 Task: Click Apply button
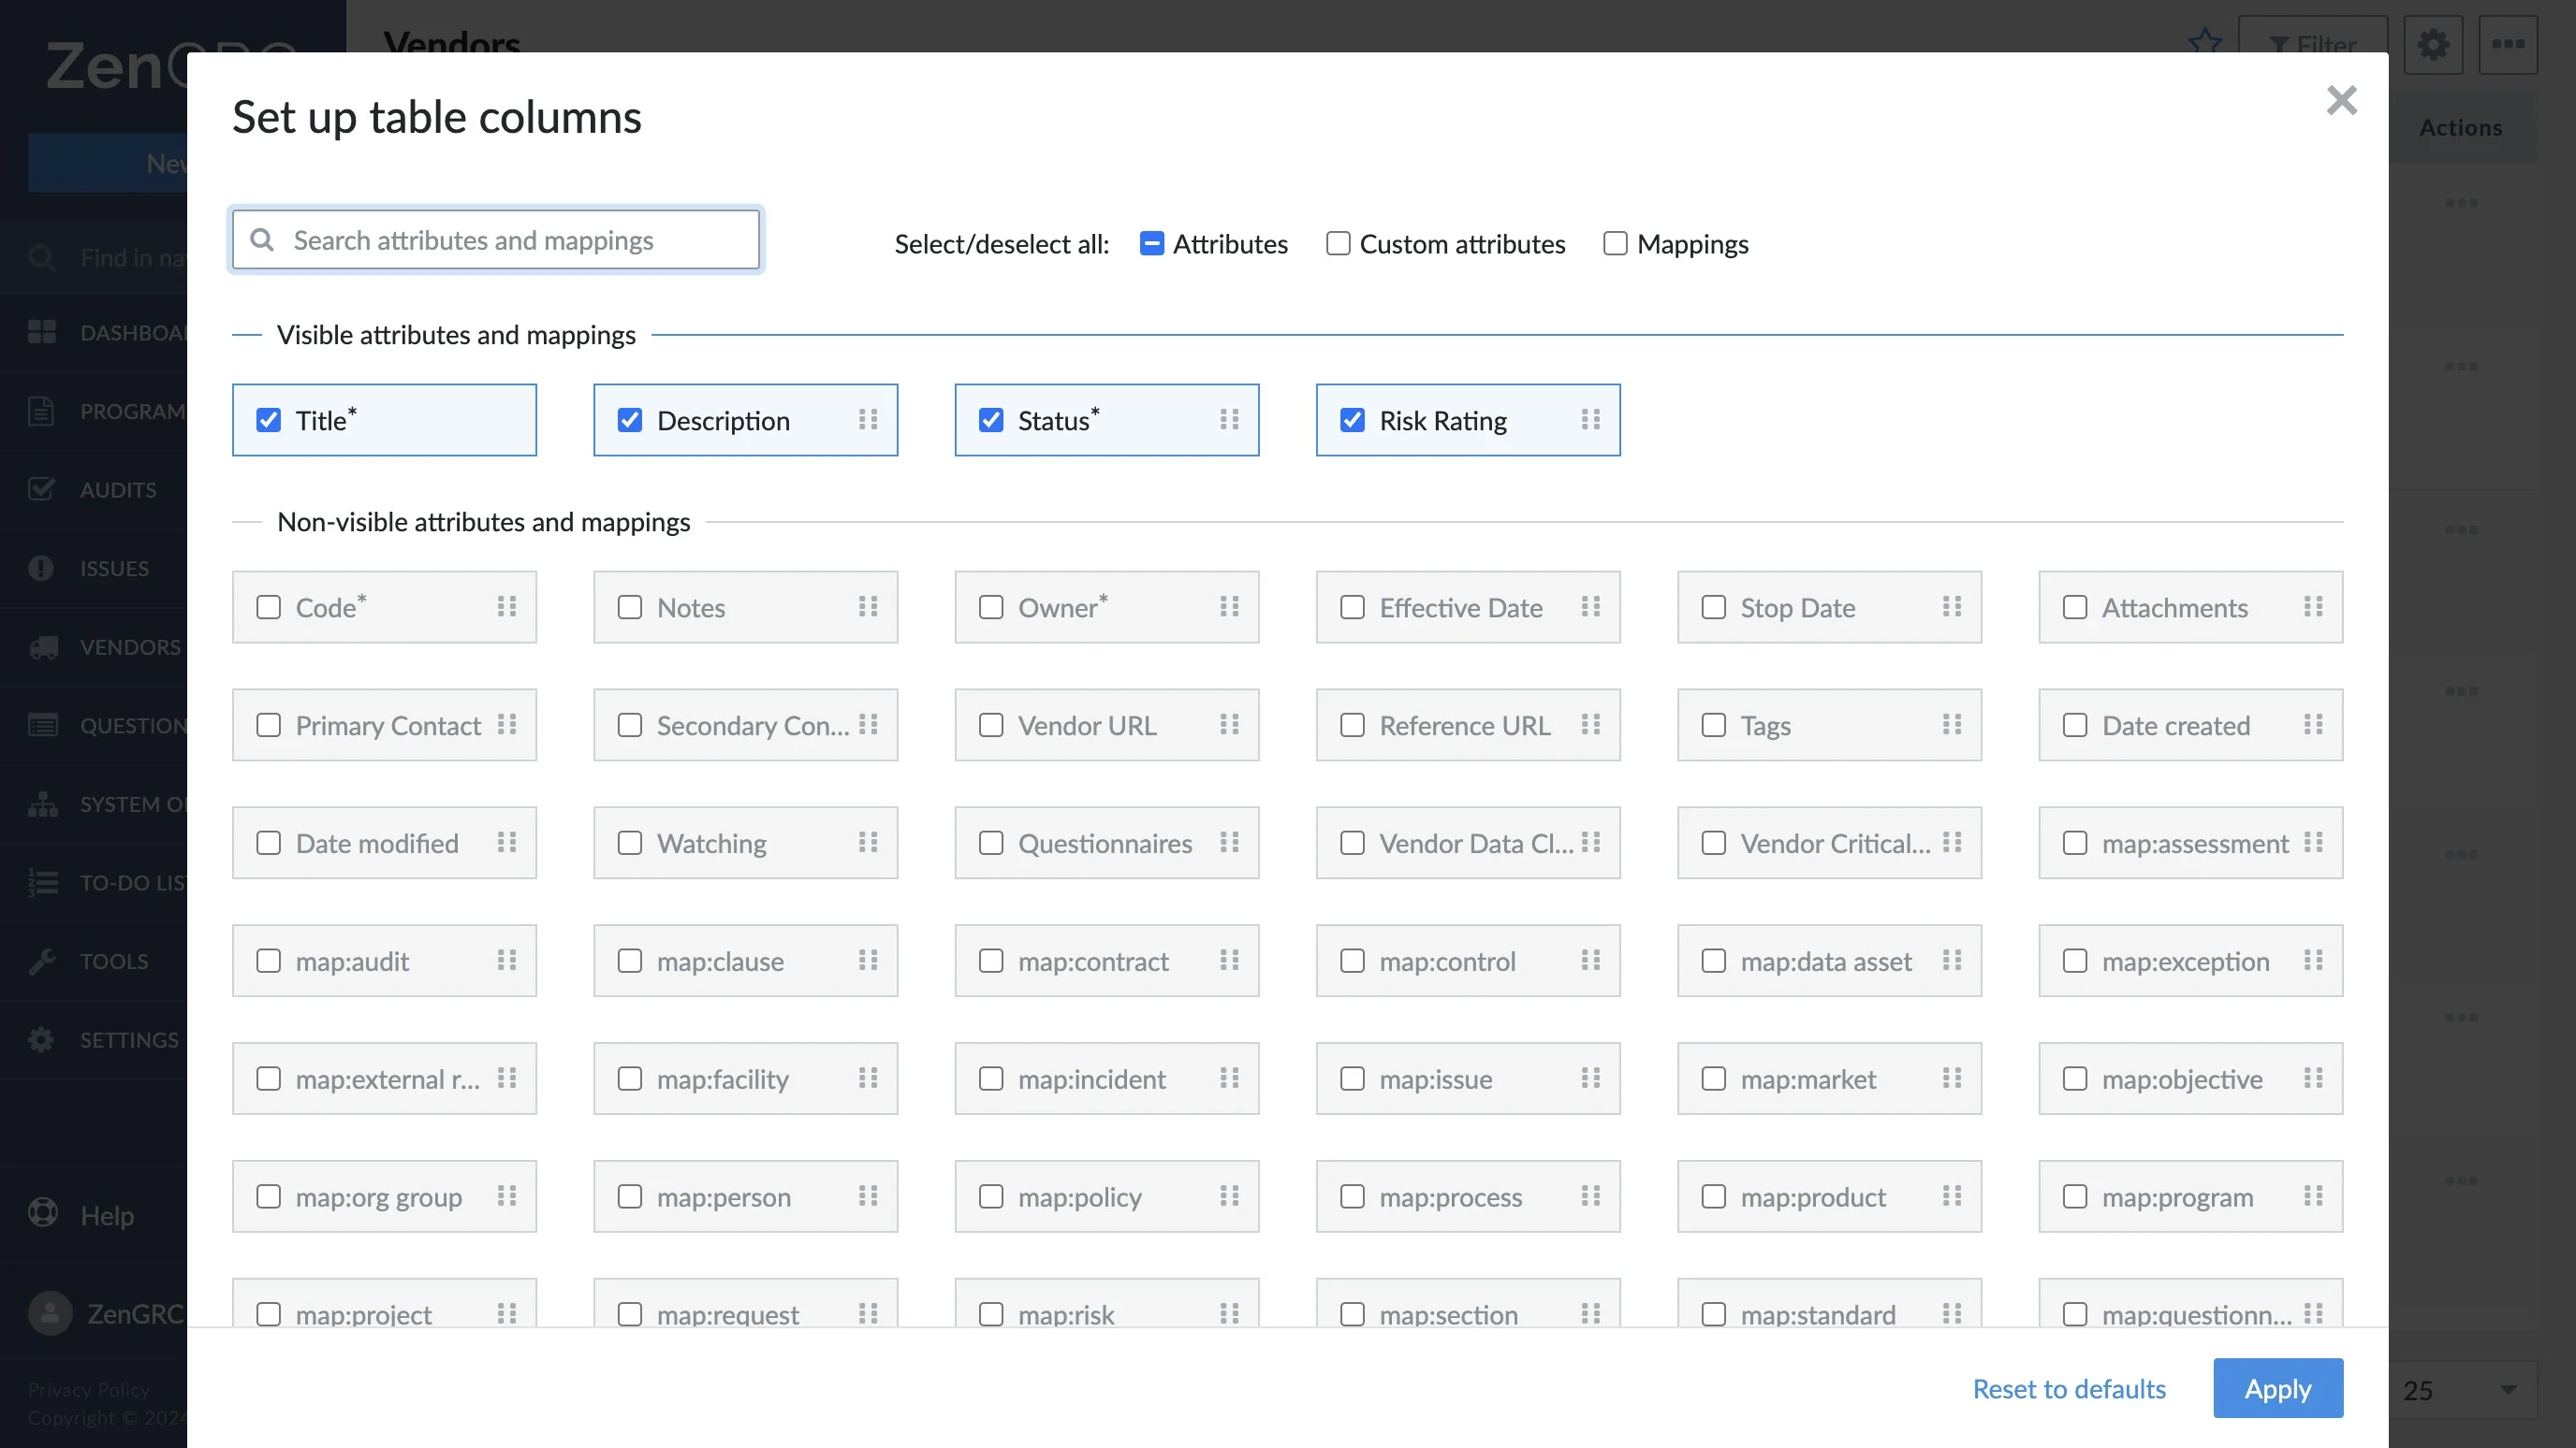2278,1388
